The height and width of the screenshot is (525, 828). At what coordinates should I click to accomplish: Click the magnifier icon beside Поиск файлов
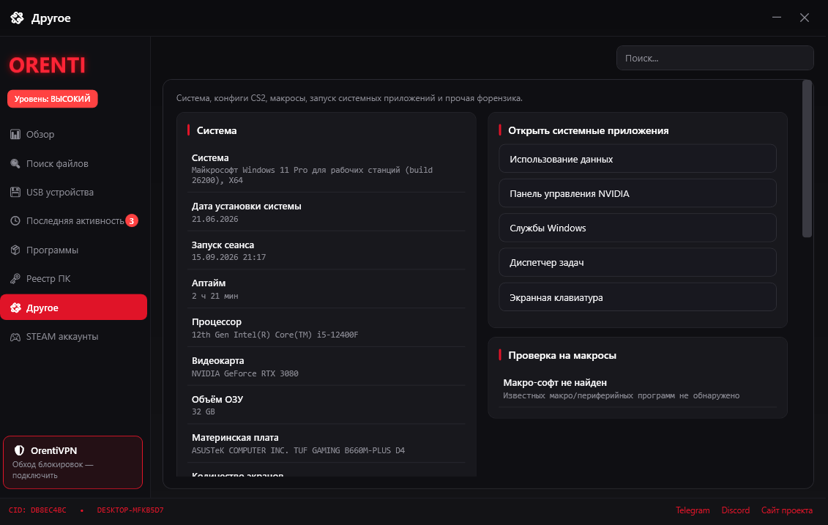pyautogui.click(x=15, y=164)
